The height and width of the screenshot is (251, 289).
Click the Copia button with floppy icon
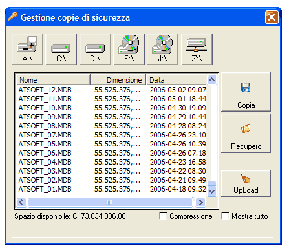tap(246, 92)
